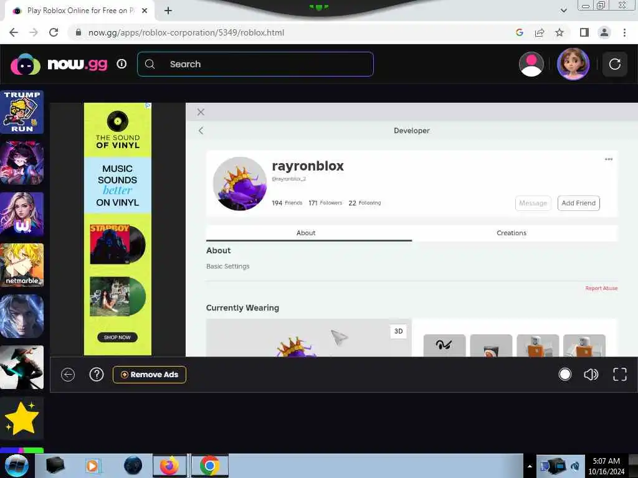Open the pink user account icon
The height and width of the screenshot is (478, 638).
531,64
